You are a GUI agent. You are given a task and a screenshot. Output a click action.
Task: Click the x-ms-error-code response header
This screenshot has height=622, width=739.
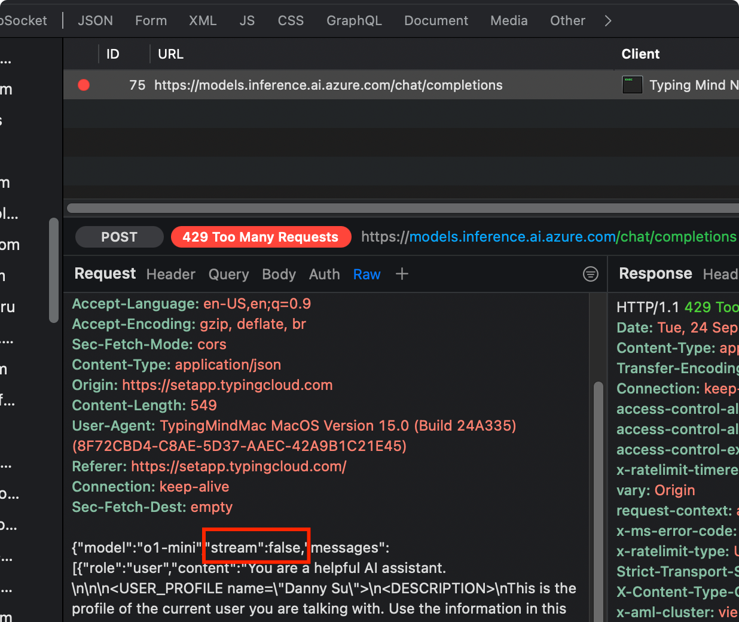677,531
